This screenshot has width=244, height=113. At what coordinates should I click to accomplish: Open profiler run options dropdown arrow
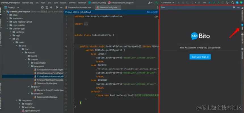[x=195, y=3]
